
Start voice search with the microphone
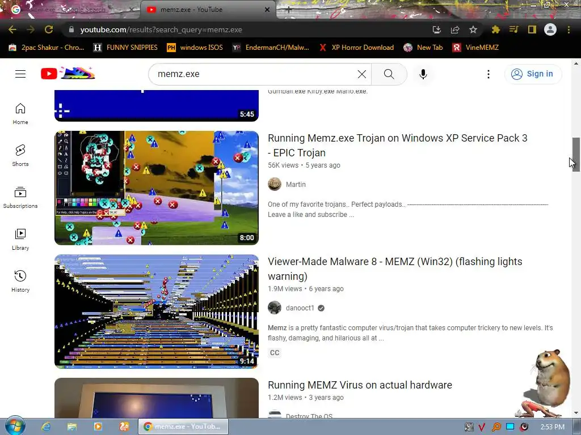coord(423,74)
